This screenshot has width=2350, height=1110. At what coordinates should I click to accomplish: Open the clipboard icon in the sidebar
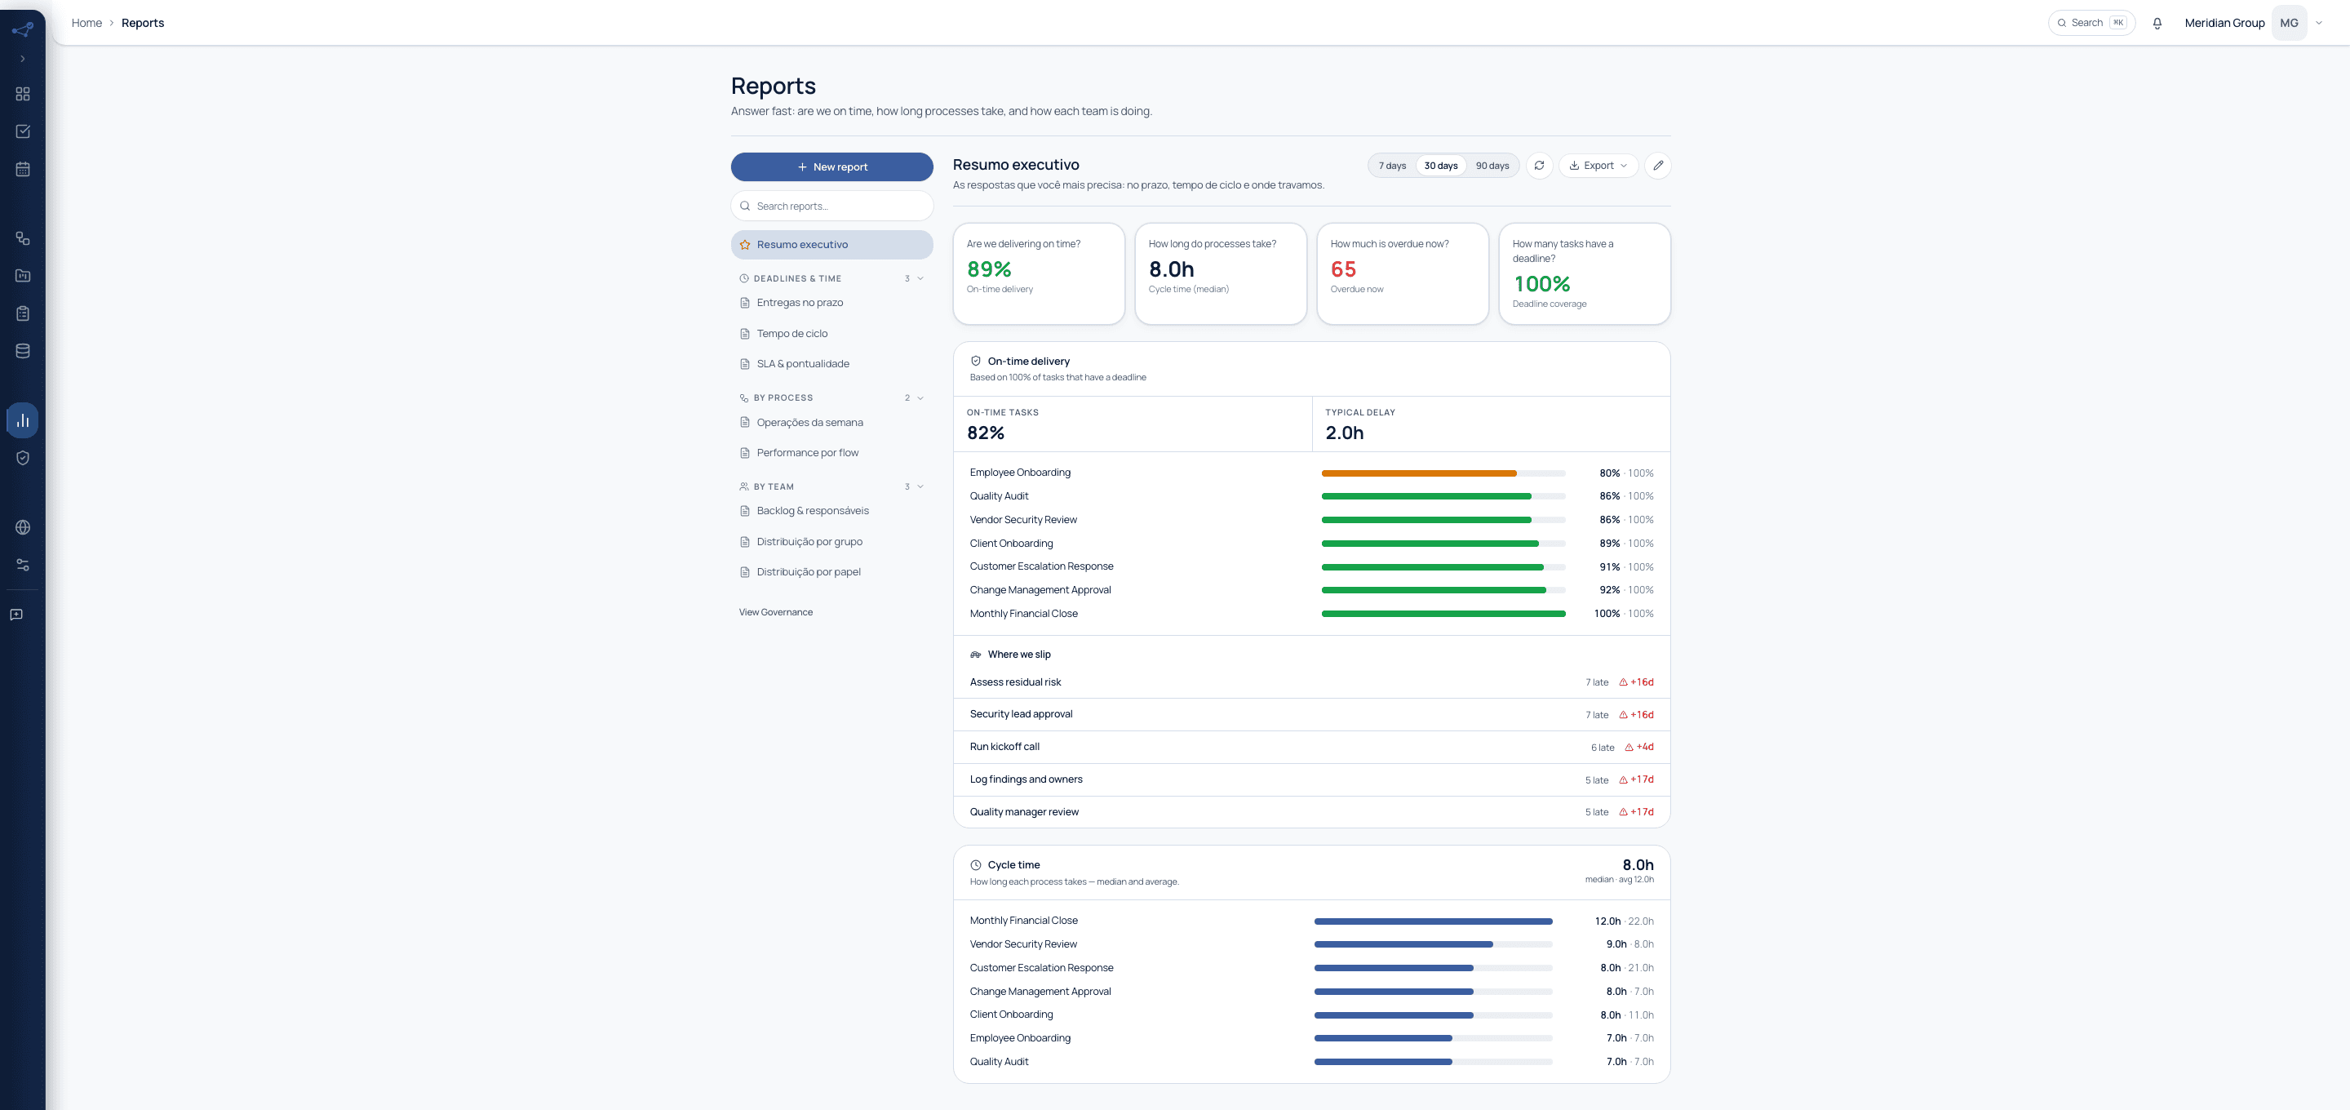click(x=23, y=313)
